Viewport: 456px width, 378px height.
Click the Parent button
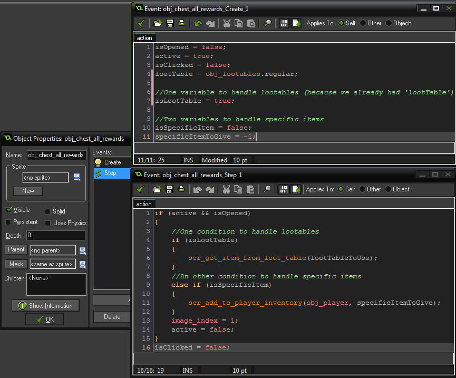tap(16, 249)
